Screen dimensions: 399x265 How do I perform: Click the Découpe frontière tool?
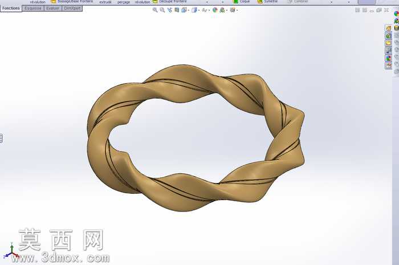pyautogui.click(x=169, y=2)
